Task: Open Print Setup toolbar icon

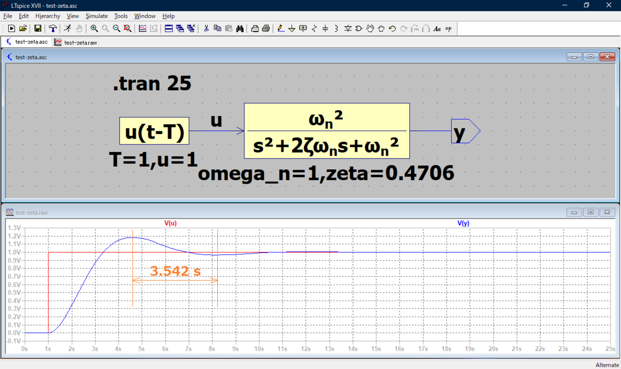Action: (x=255, y=28)
